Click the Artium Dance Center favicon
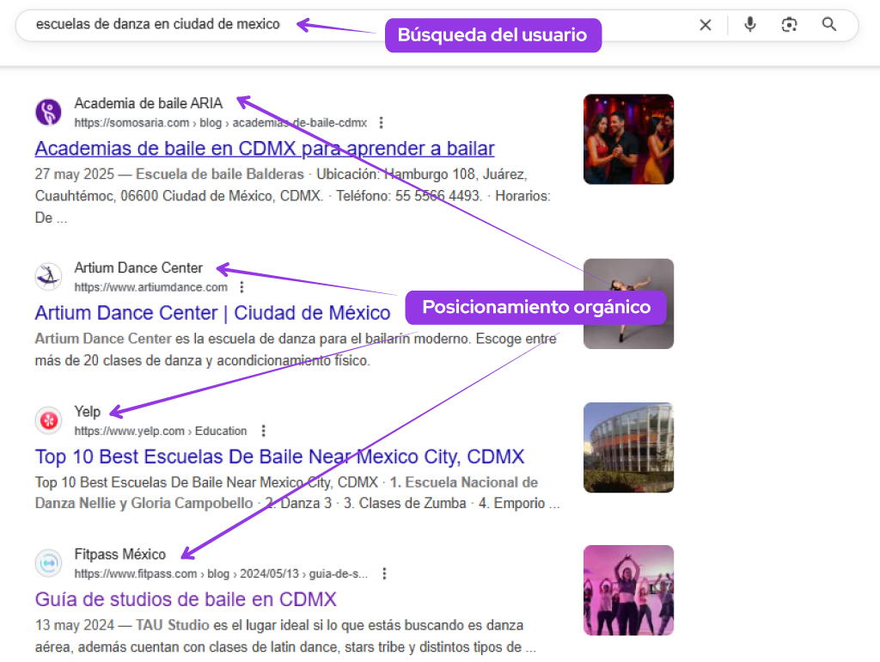 coord(48,276)
